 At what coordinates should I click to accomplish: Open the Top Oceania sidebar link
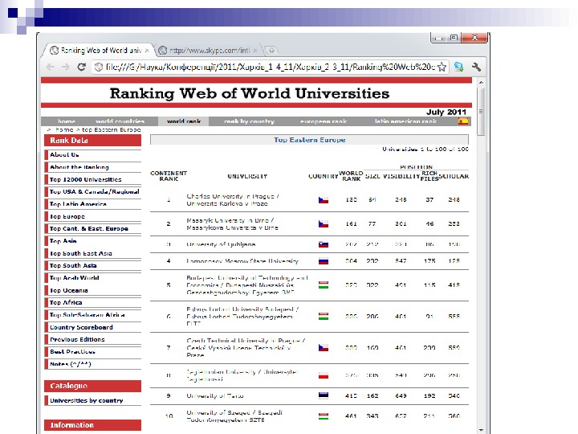68,290
